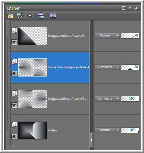Hide the Umgewandelte Auswahl top layer
Viewport: 144px width, 153px height.
point(14,42)
